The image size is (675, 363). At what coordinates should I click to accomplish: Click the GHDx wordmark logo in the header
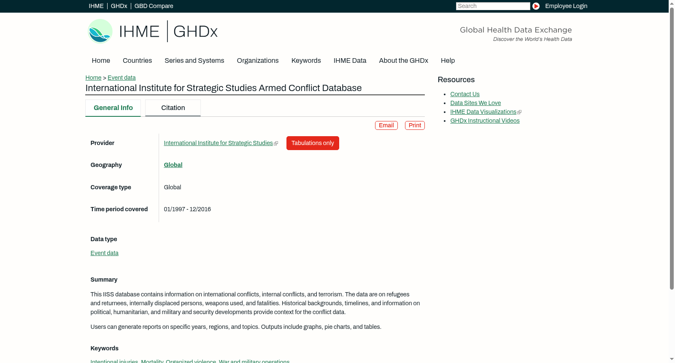[195, 32]
